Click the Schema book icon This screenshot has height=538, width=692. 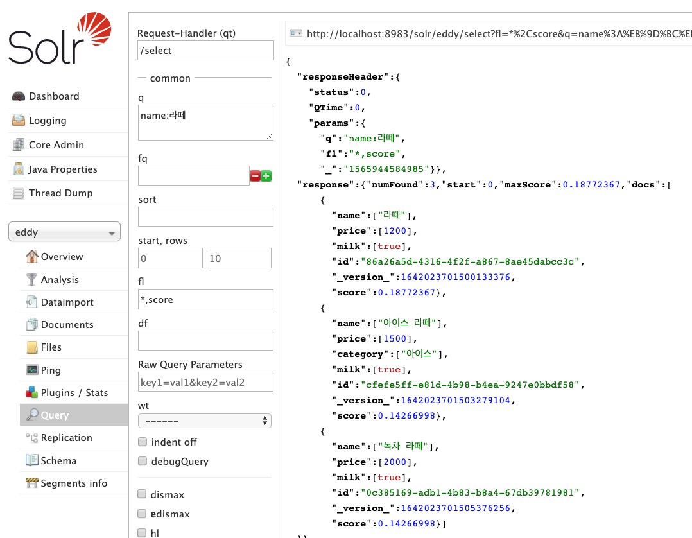coord(32,460)
